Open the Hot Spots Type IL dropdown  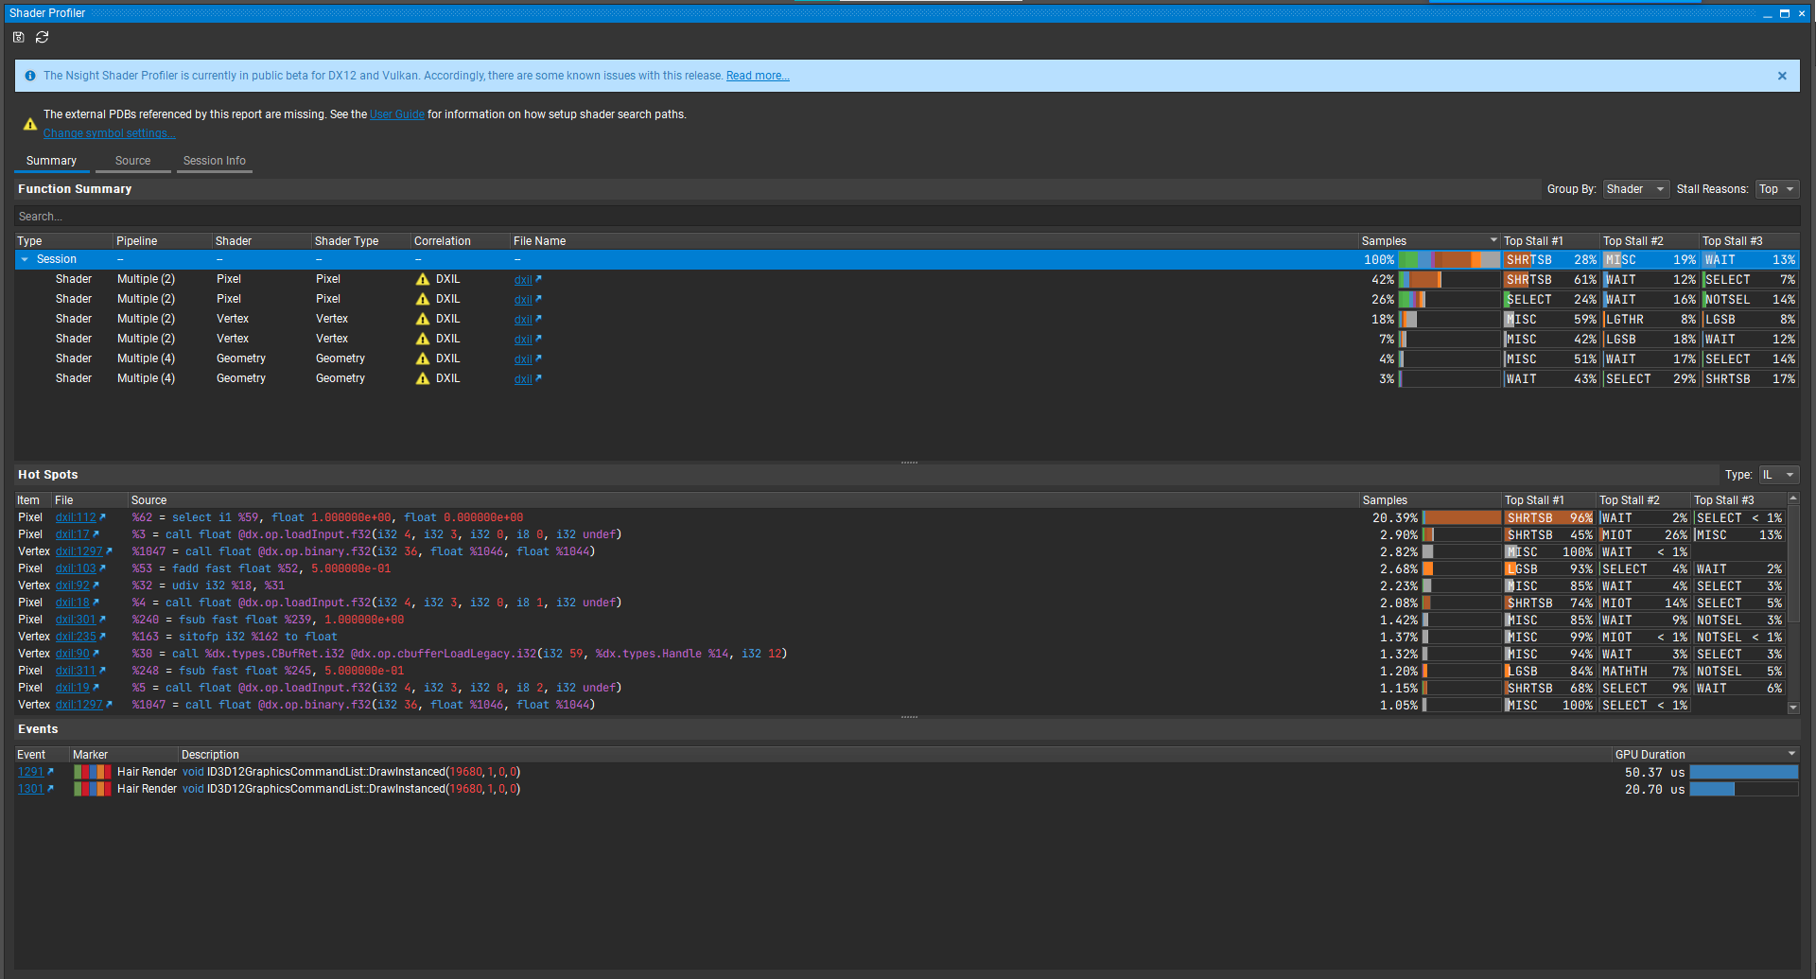coord(1778,475)
